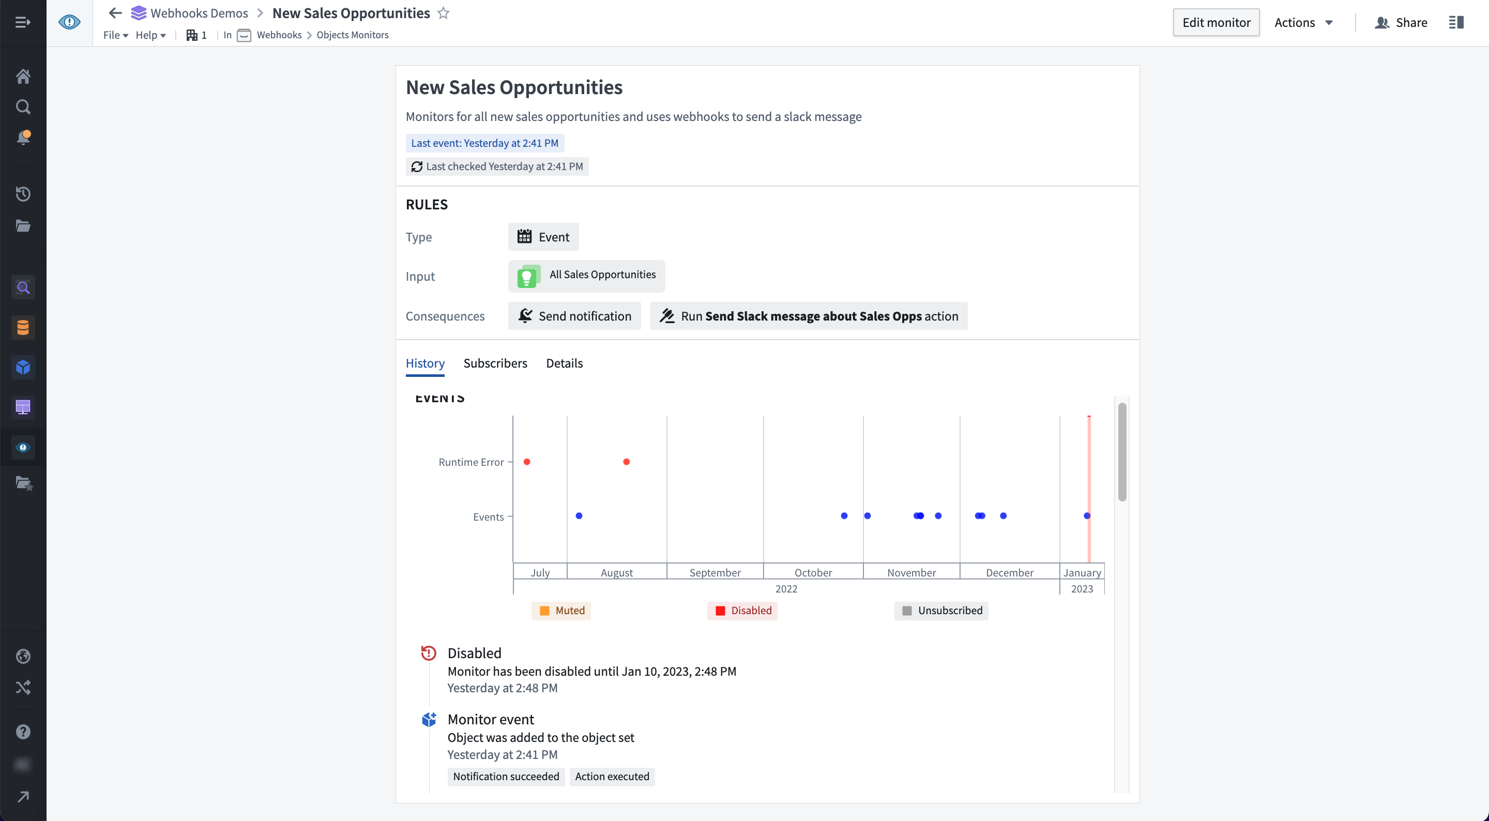This screenshot has height=821, width=1489.
Task: Star New Sales Opportunities as favorite
Action: [x=444, y=13]
